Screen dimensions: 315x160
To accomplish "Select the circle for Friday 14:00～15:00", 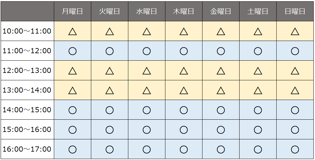I will [x=221, y=110].
